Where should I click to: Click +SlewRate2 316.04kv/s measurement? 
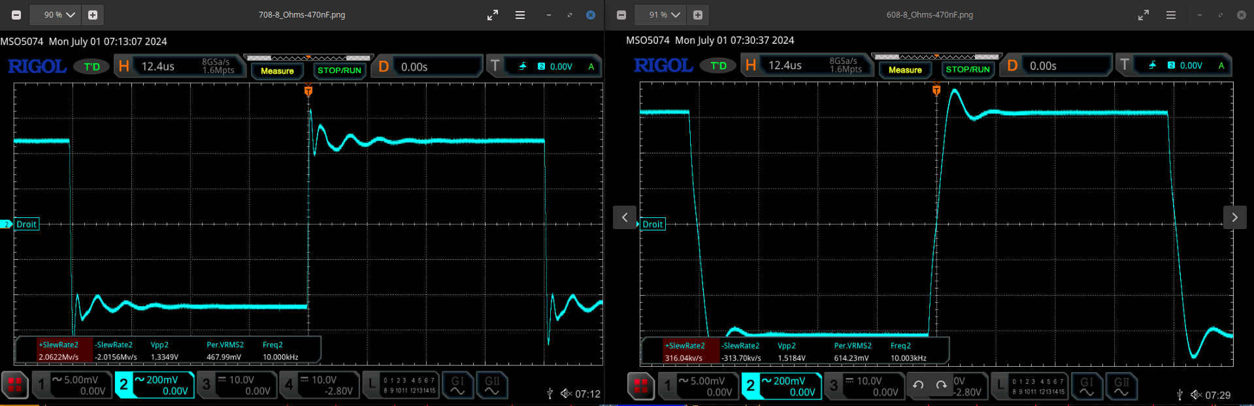coord(685,352)
